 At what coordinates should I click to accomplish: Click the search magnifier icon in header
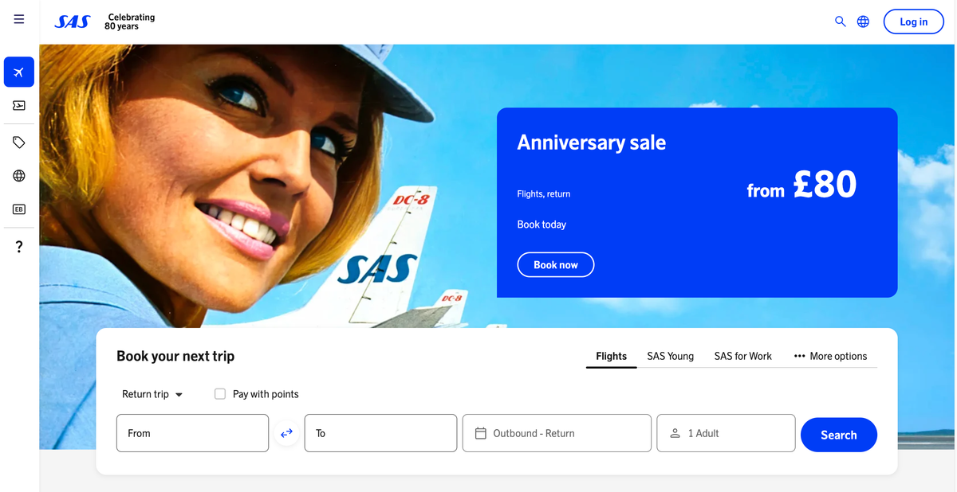(x=840, y=21)
